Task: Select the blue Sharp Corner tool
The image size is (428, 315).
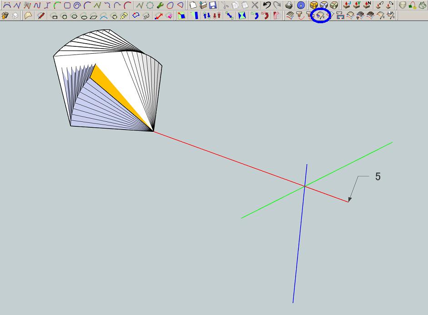Action: click(324, 5)
